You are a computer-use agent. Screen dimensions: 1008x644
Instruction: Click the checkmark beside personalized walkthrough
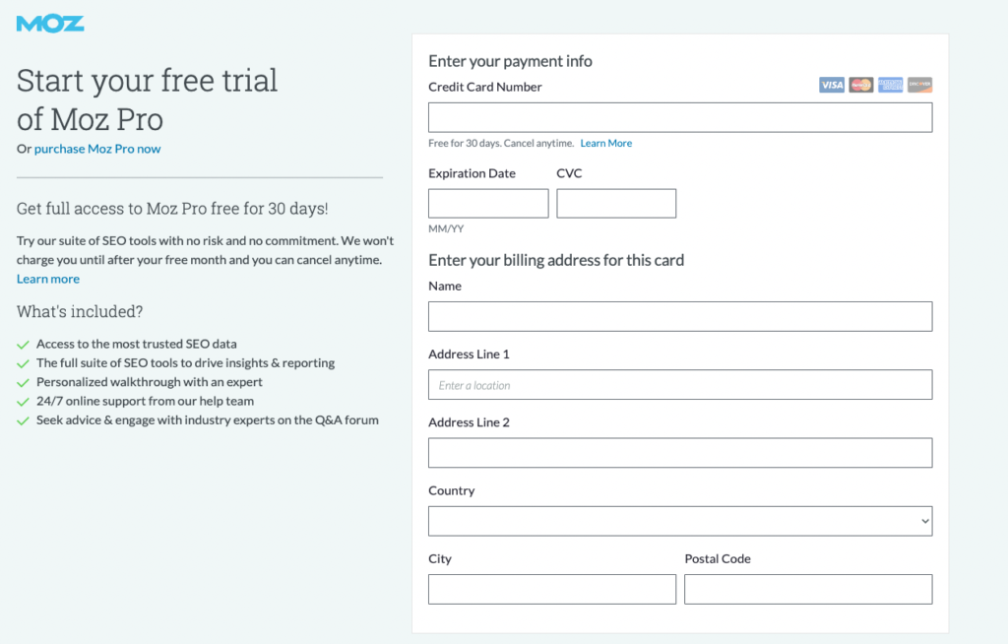pos(21,382)
